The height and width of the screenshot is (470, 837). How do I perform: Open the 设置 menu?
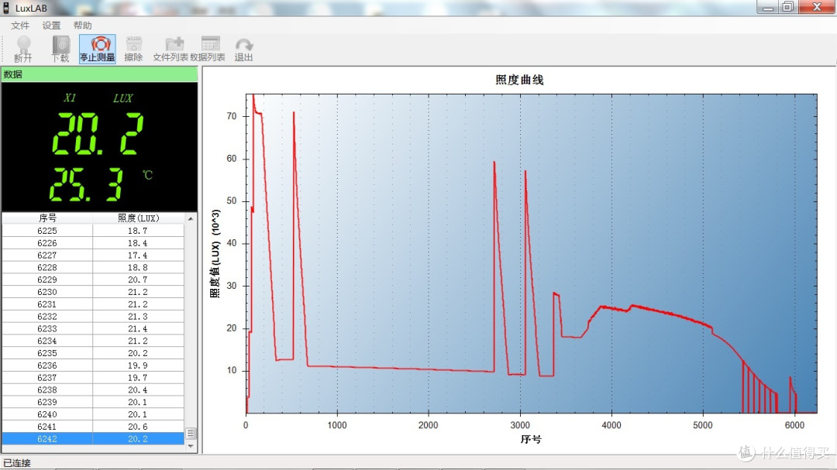pyautogui.click(x=51, y=25)
